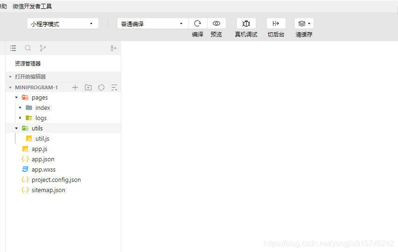398x252 pixels.
Task: Click the compile refresh icon
Action: (x=198, y=23)
